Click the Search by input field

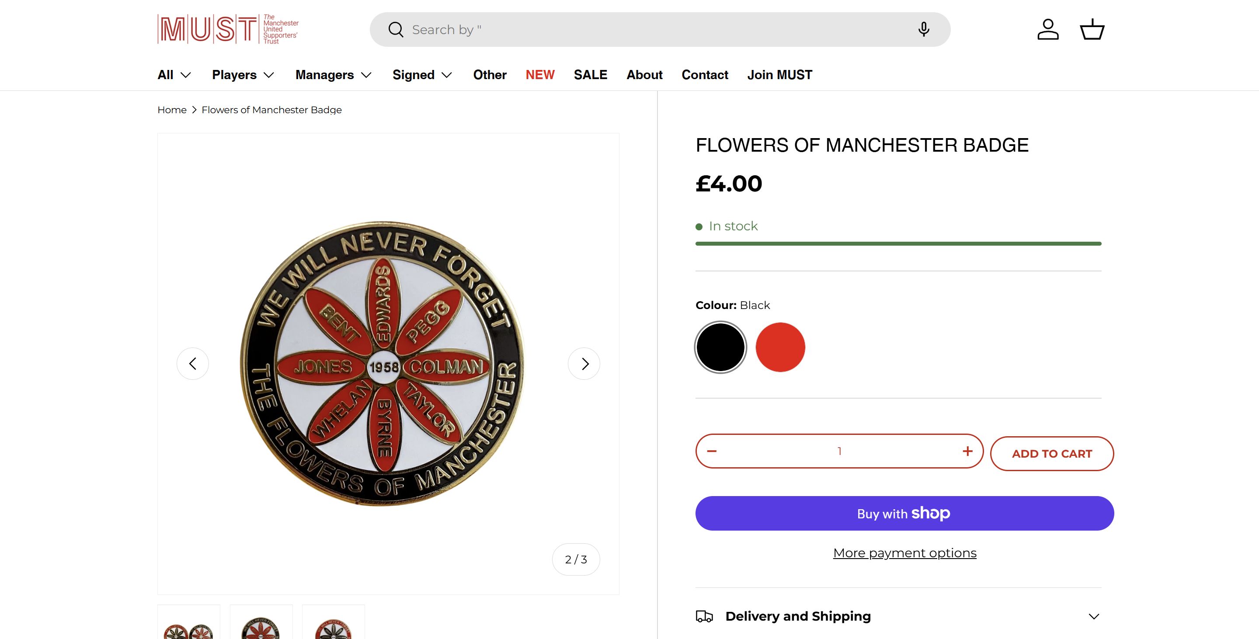(x=655, y=30)
